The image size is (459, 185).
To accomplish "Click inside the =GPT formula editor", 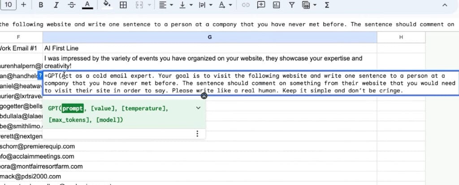I will [251, 83].
